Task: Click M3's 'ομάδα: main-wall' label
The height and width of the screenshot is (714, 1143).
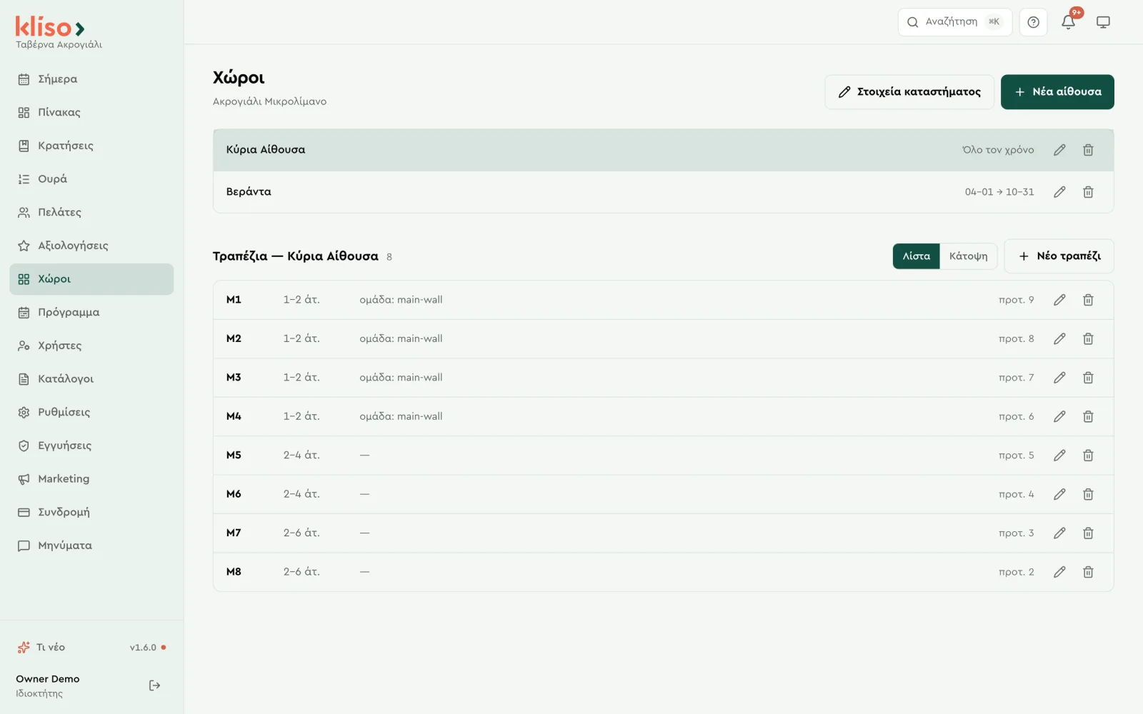Action: [401, 378]
